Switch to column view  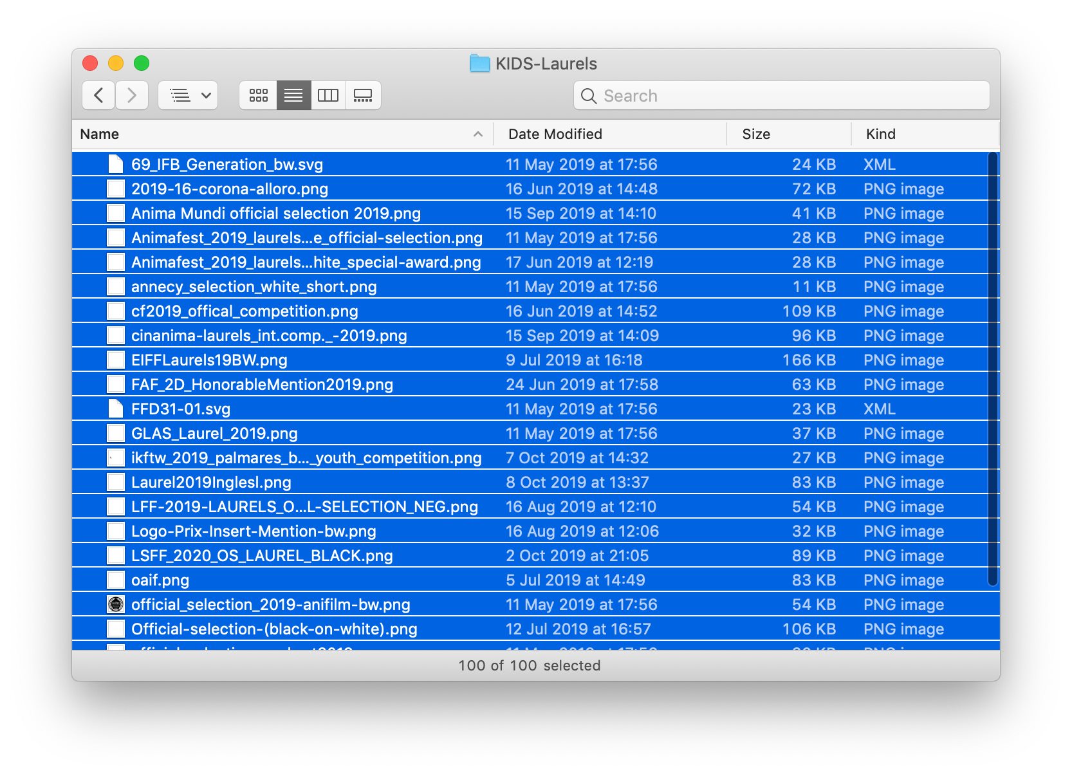[328, 95]
